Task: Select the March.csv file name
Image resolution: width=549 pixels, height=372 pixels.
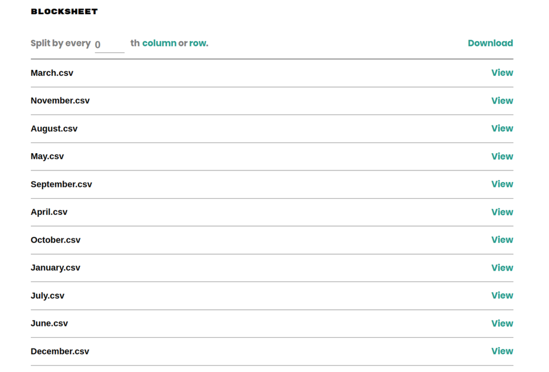Action: tap(52, 73)
